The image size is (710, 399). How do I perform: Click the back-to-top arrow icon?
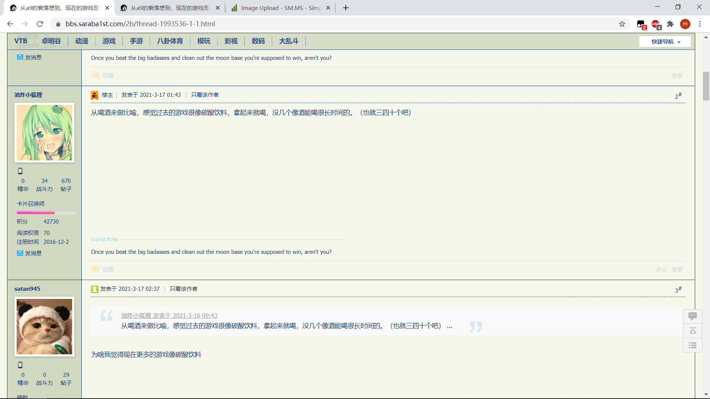692,331
